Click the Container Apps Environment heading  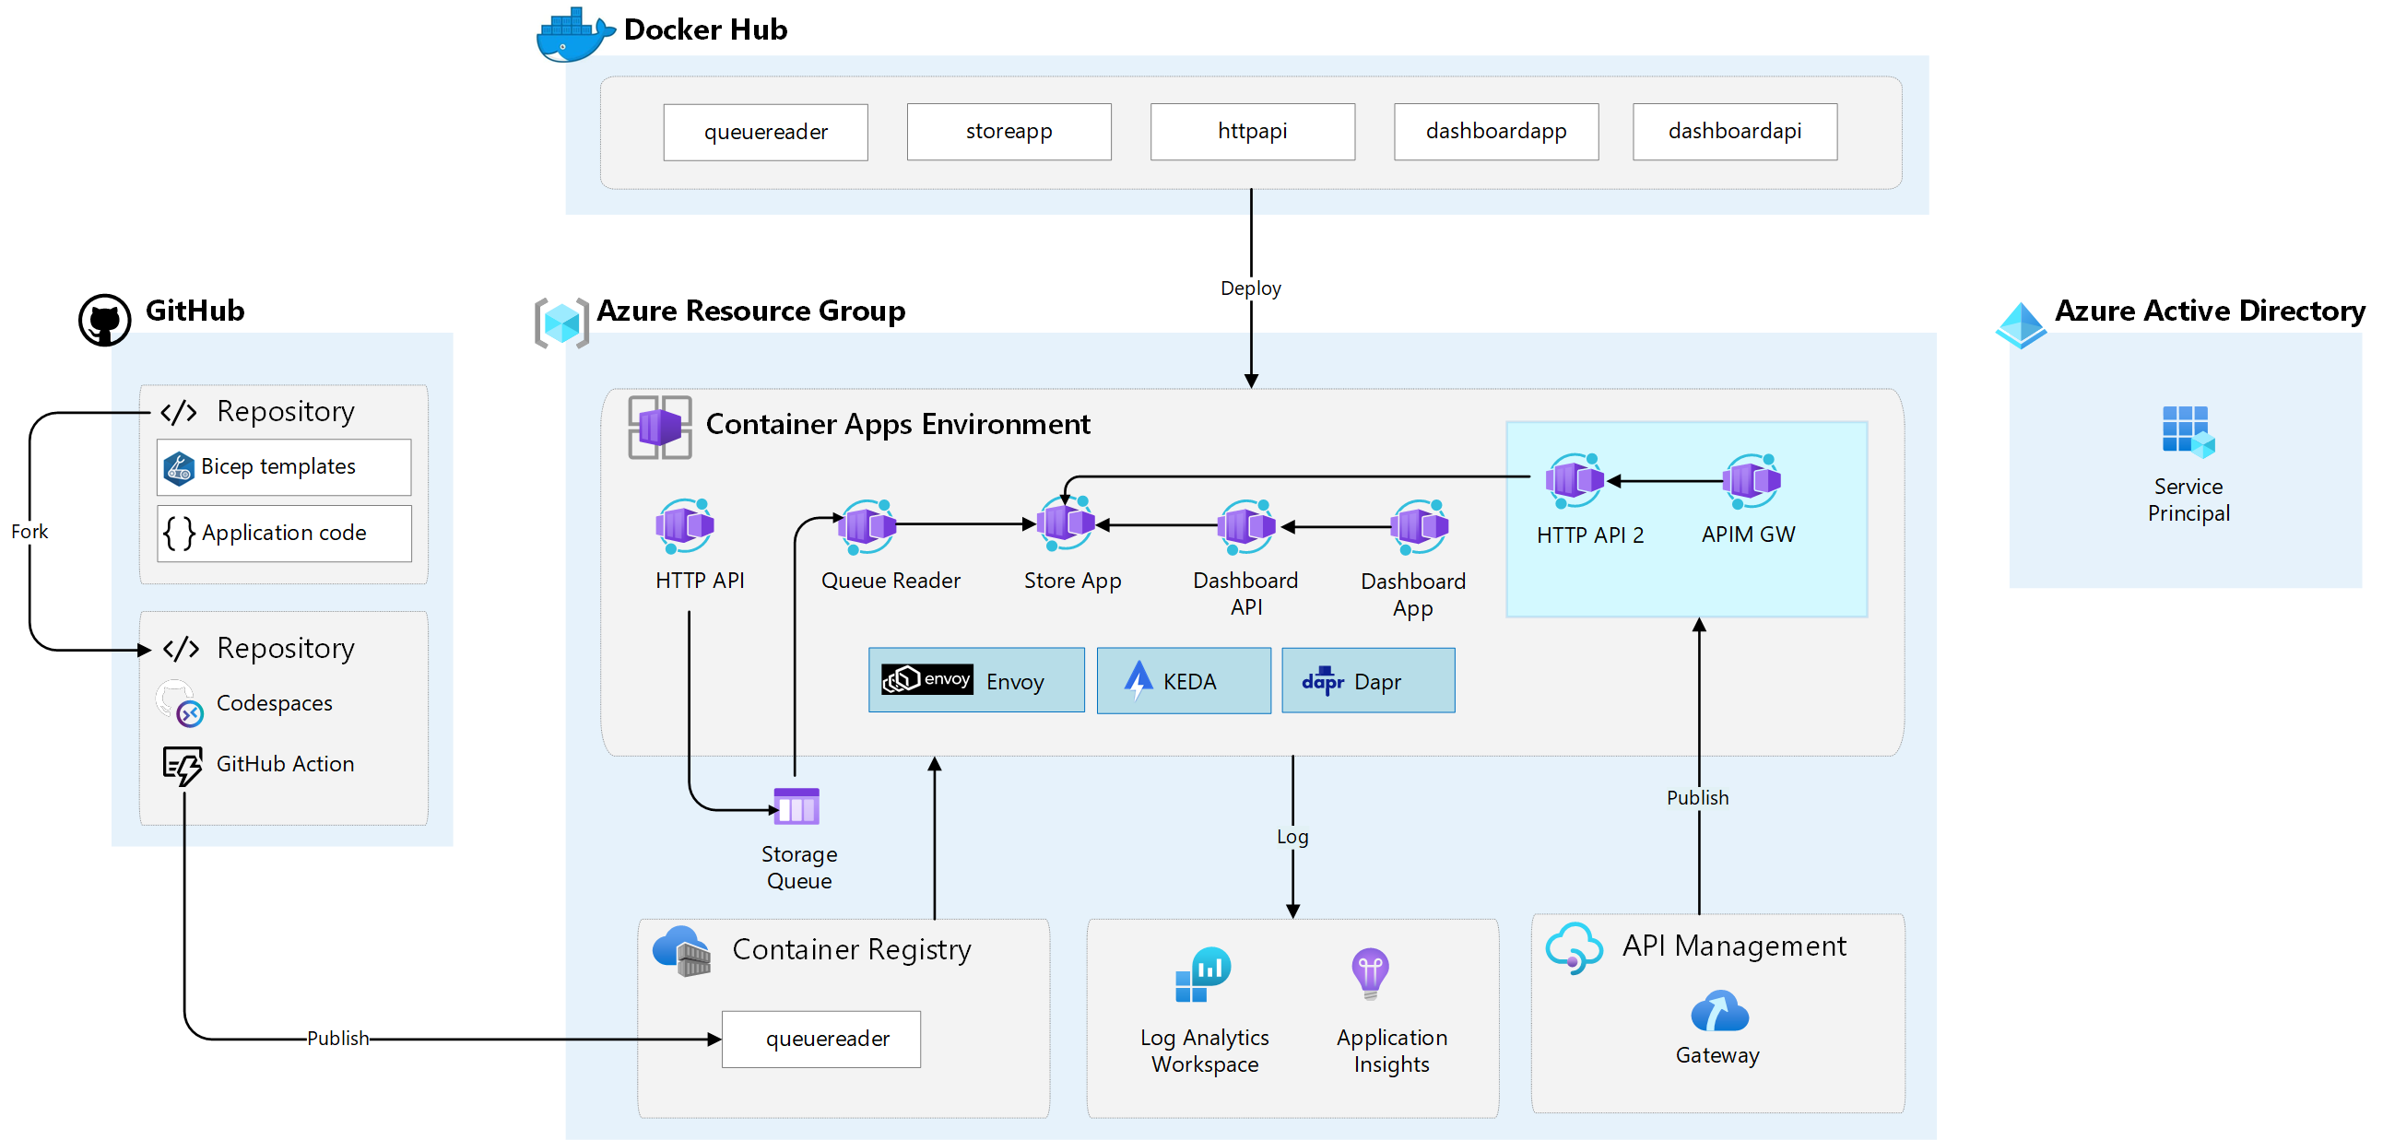click(x=897, y=424)
